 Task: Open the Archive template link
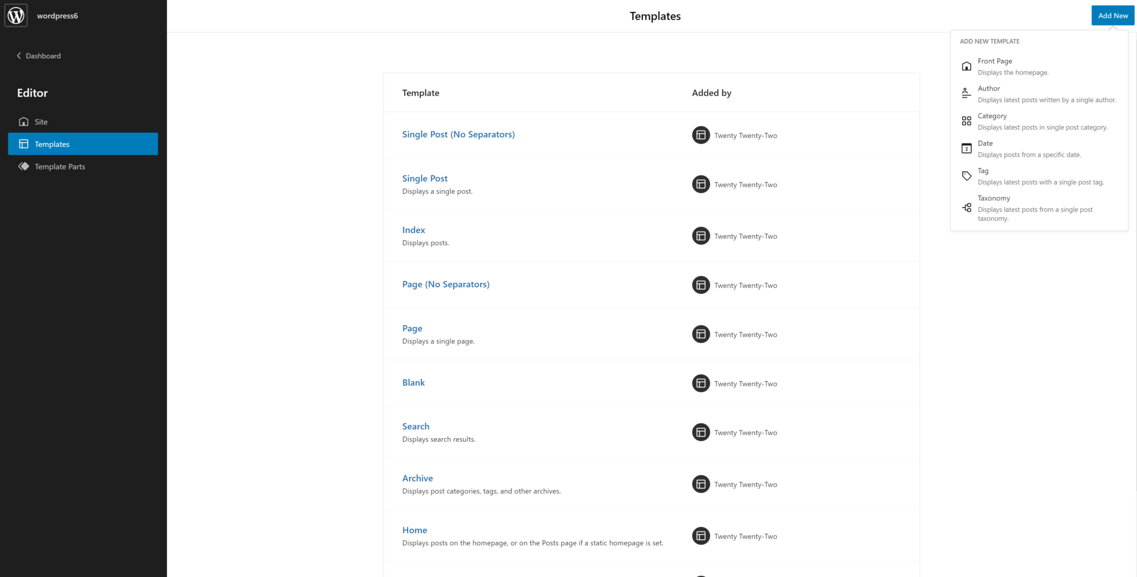pos(417,478)
